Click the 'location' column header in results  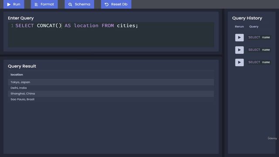[17, 75]
